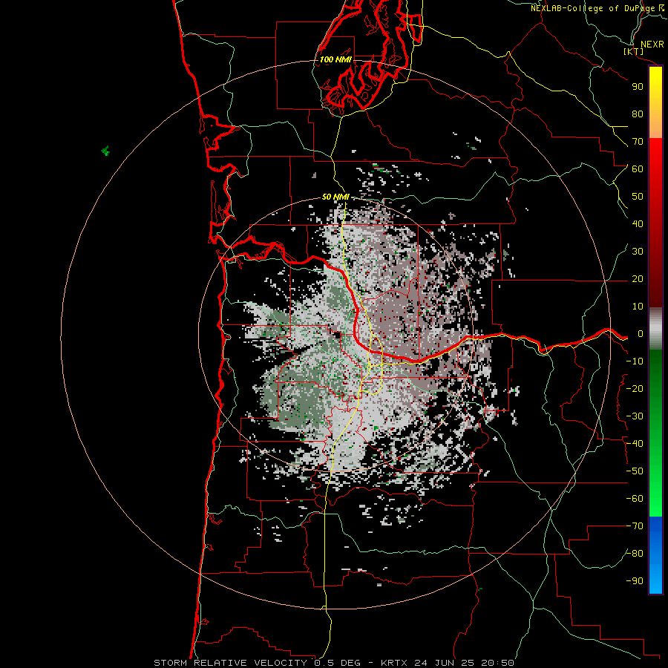Click the 10 value on the velocity scale

click(638, 307)
